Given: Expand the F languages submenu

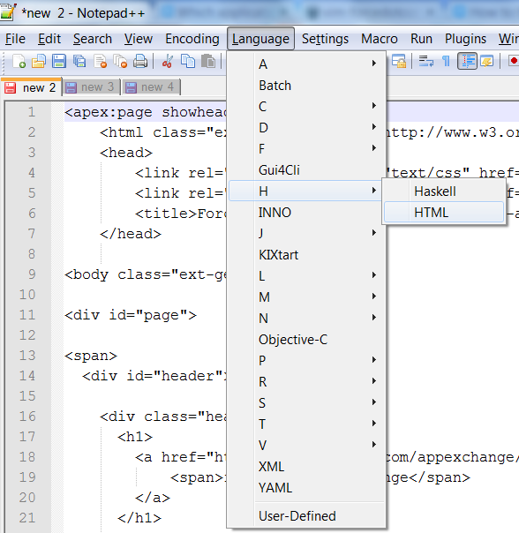Looking at the screenshot, I should [x=307, y=148].
